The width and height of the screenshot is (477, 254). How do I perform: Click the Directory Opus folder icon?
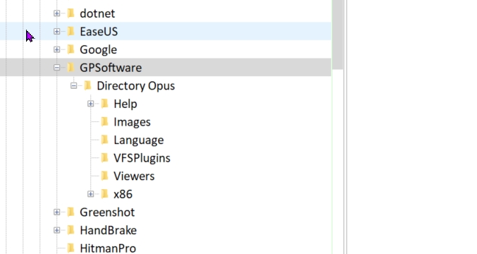pos(88,85)
